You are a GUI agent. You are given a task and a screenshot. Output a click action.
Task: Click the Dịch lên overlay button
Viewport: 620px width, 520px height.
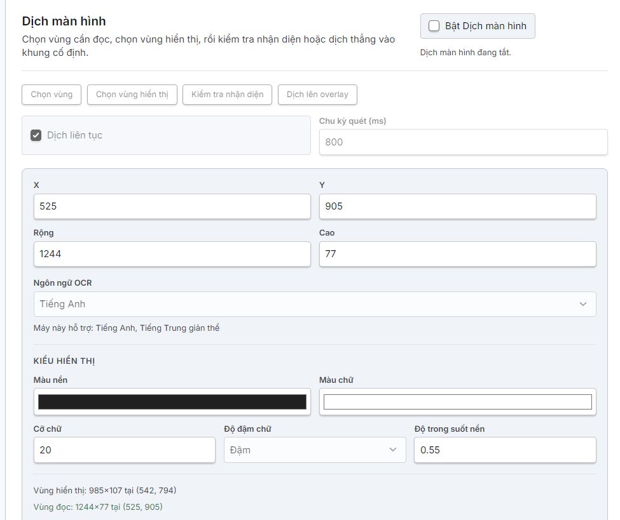[x=317, y=95]
